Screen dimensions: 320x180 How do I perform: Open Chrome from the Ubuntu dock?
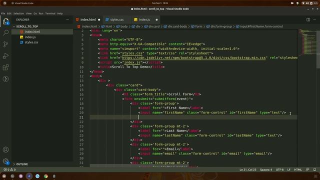point(45,176)
